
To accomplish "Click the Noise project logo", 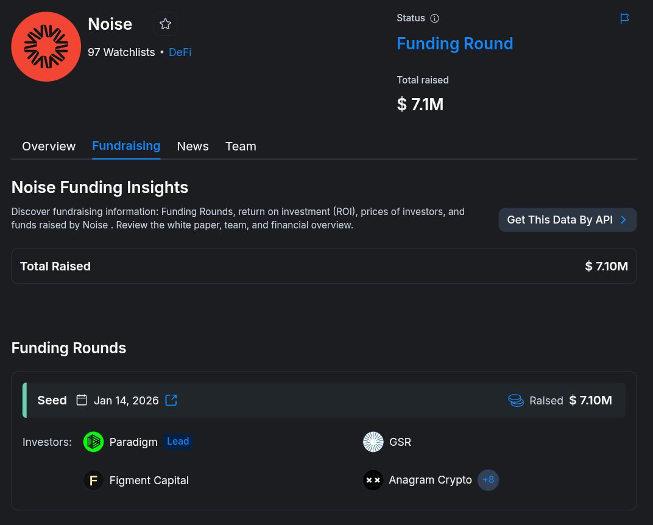I will pos(46,47).
